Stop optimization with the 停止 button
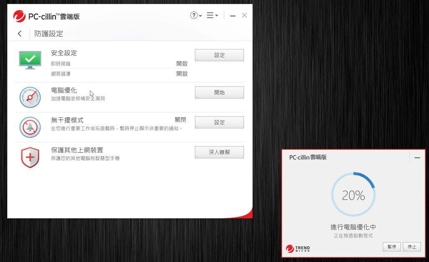 click(412, 247)
